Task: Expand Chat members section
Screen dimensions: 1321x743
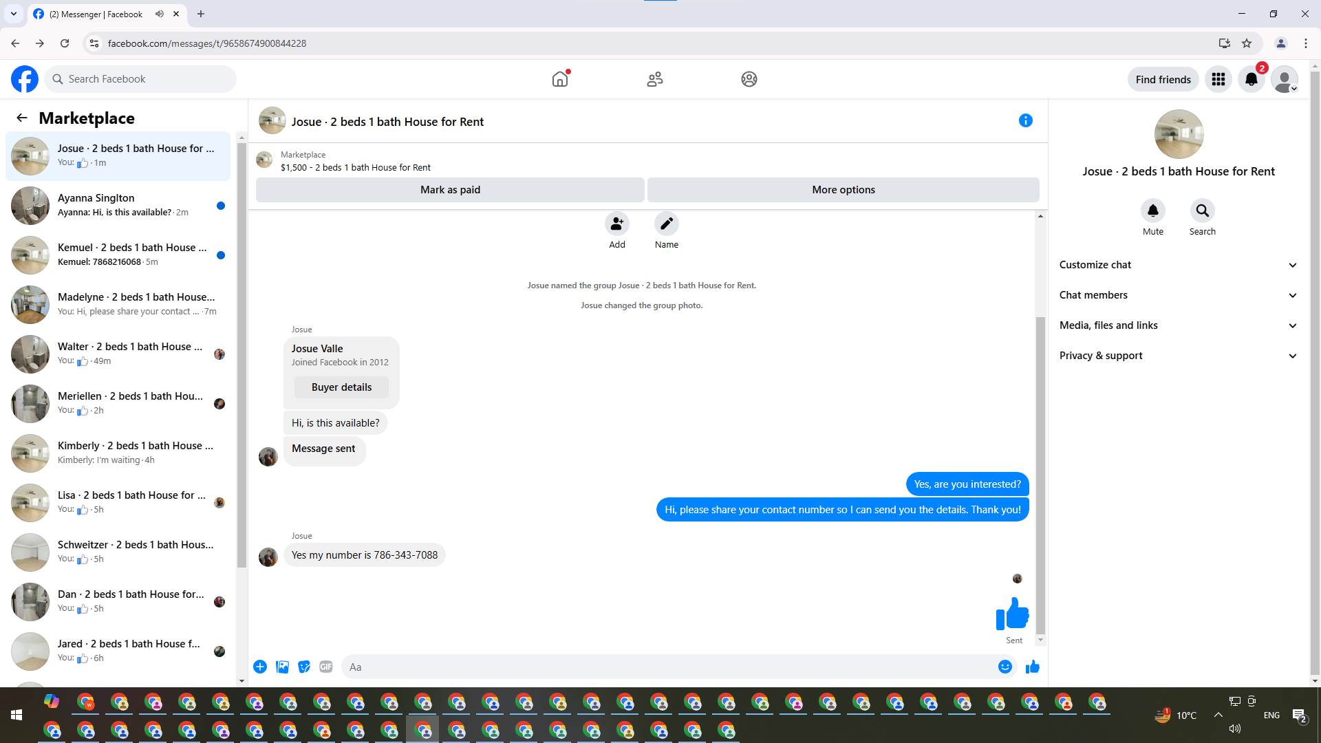Action: (x=1178, y=295)
